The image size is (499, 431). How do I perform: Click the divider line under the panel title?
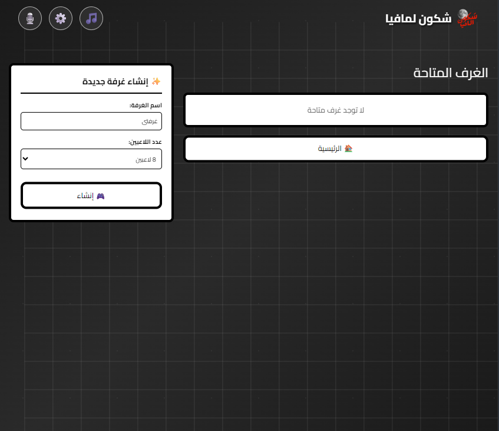[91, 93]
